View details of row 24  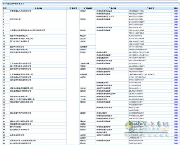click(x=176, y=74)
